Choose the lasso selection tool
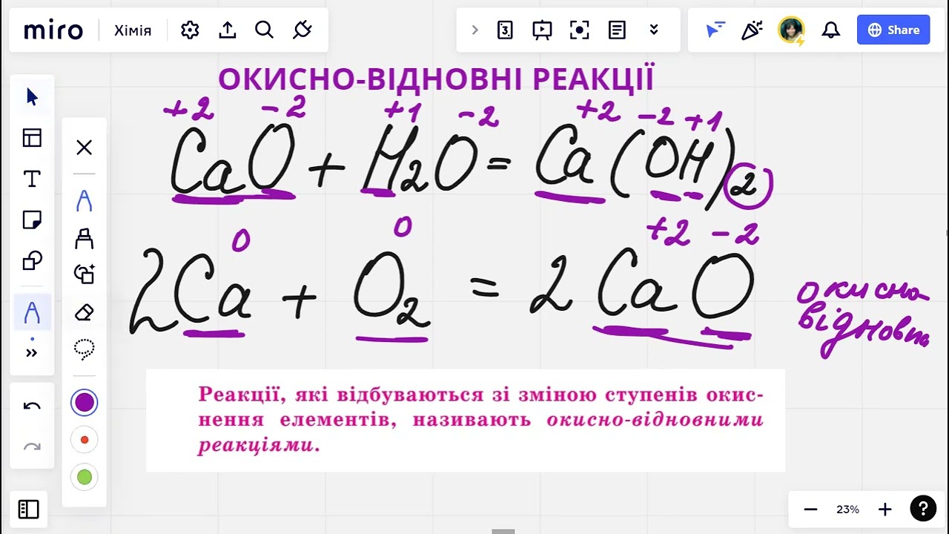Image resolution: width=949 pixels, height=534 pixels. point(84,349)
